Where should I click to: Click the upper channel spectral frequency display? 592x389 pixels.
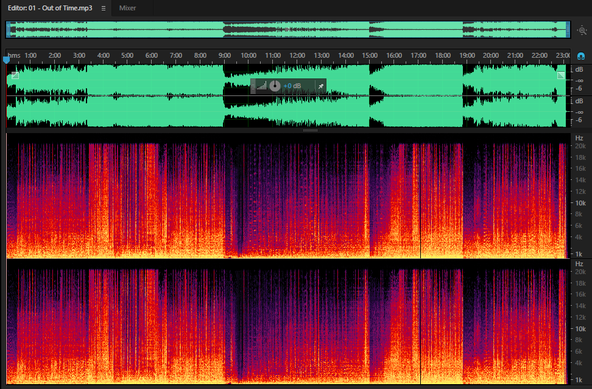point(287,196)
